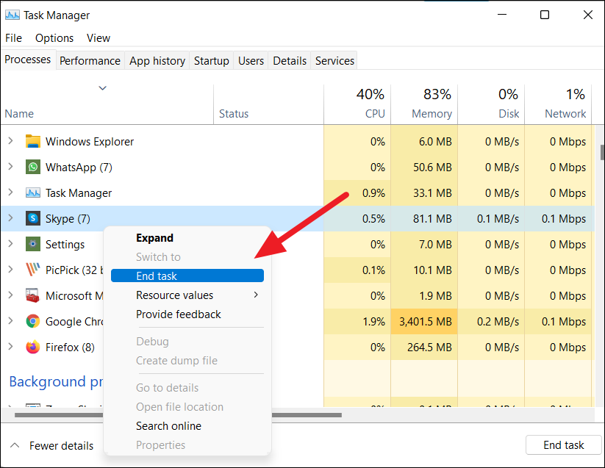
Task: Click the Skype process icon
Action: pos(33,219)
